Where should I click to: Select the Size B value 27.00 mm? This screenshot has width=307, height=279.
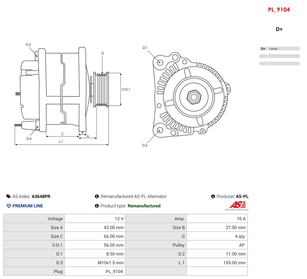[236, 227]
